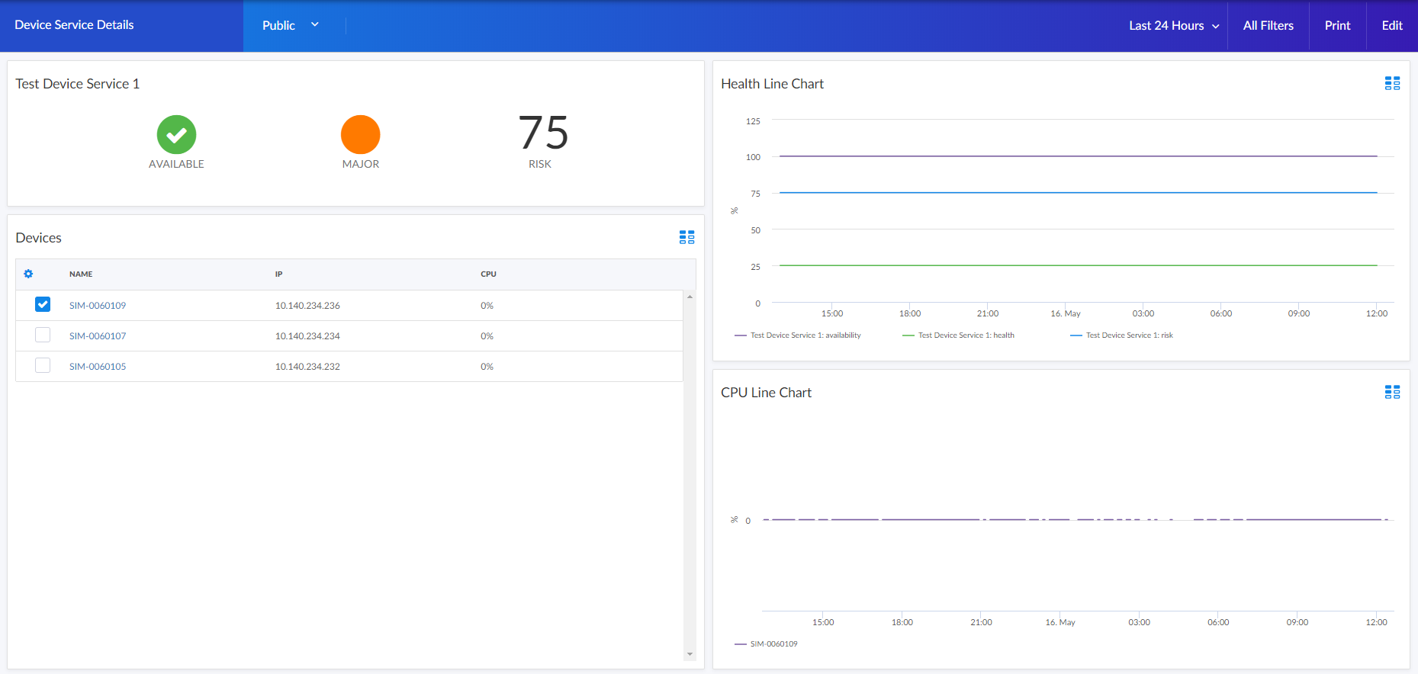Check the SIM-0060105 device checkbox
Screen dimensions: 1418x674
43,365
